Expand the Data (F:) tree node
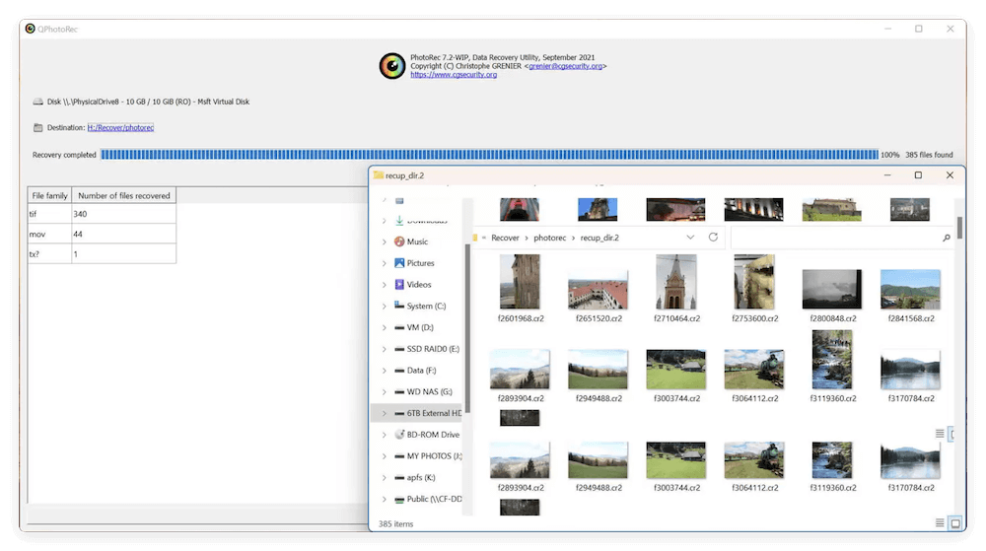This screenshot has width=986, height=551. (x=385, y=370)
